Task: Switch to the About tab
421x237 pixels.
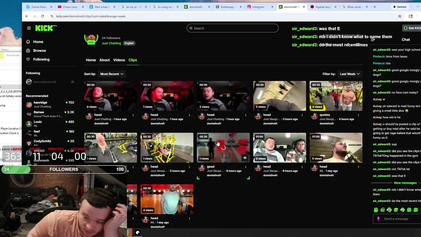Action: (x=105, y=60)
